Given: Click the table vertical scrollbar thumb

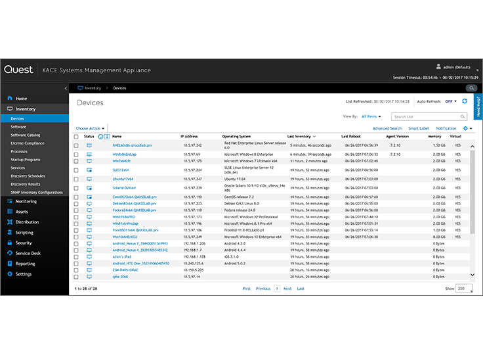Looking at the screenshot, I should [472, 192].
